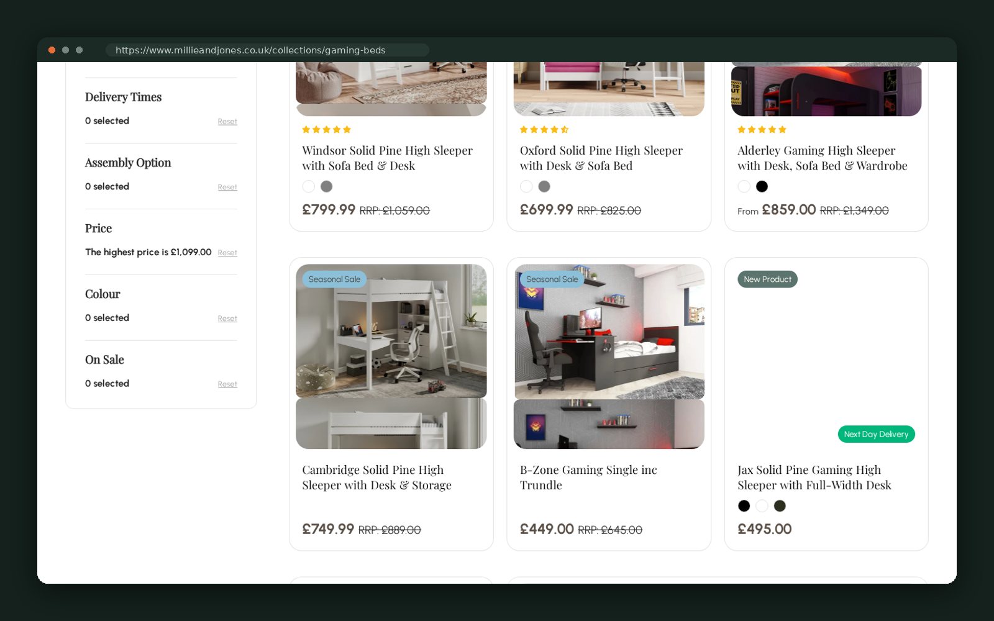Click the Oxford bed product image
This screenshot has width=994, height=621.
pyautogui.click(x=609, y=89)
